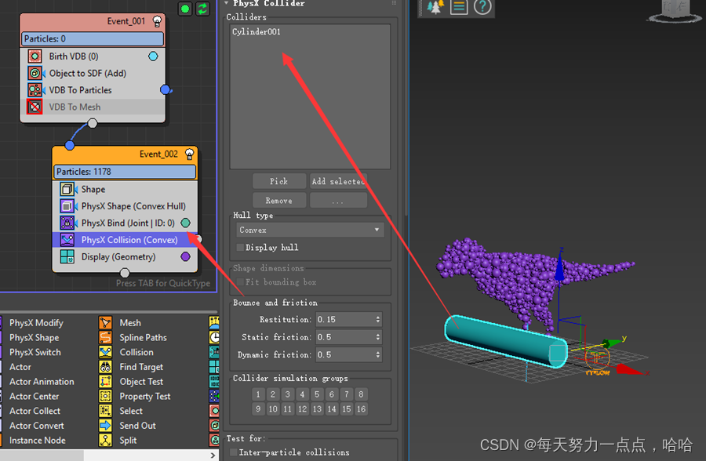
Task: Click the green refresh icon above the editor
Action: pos(203,9)
